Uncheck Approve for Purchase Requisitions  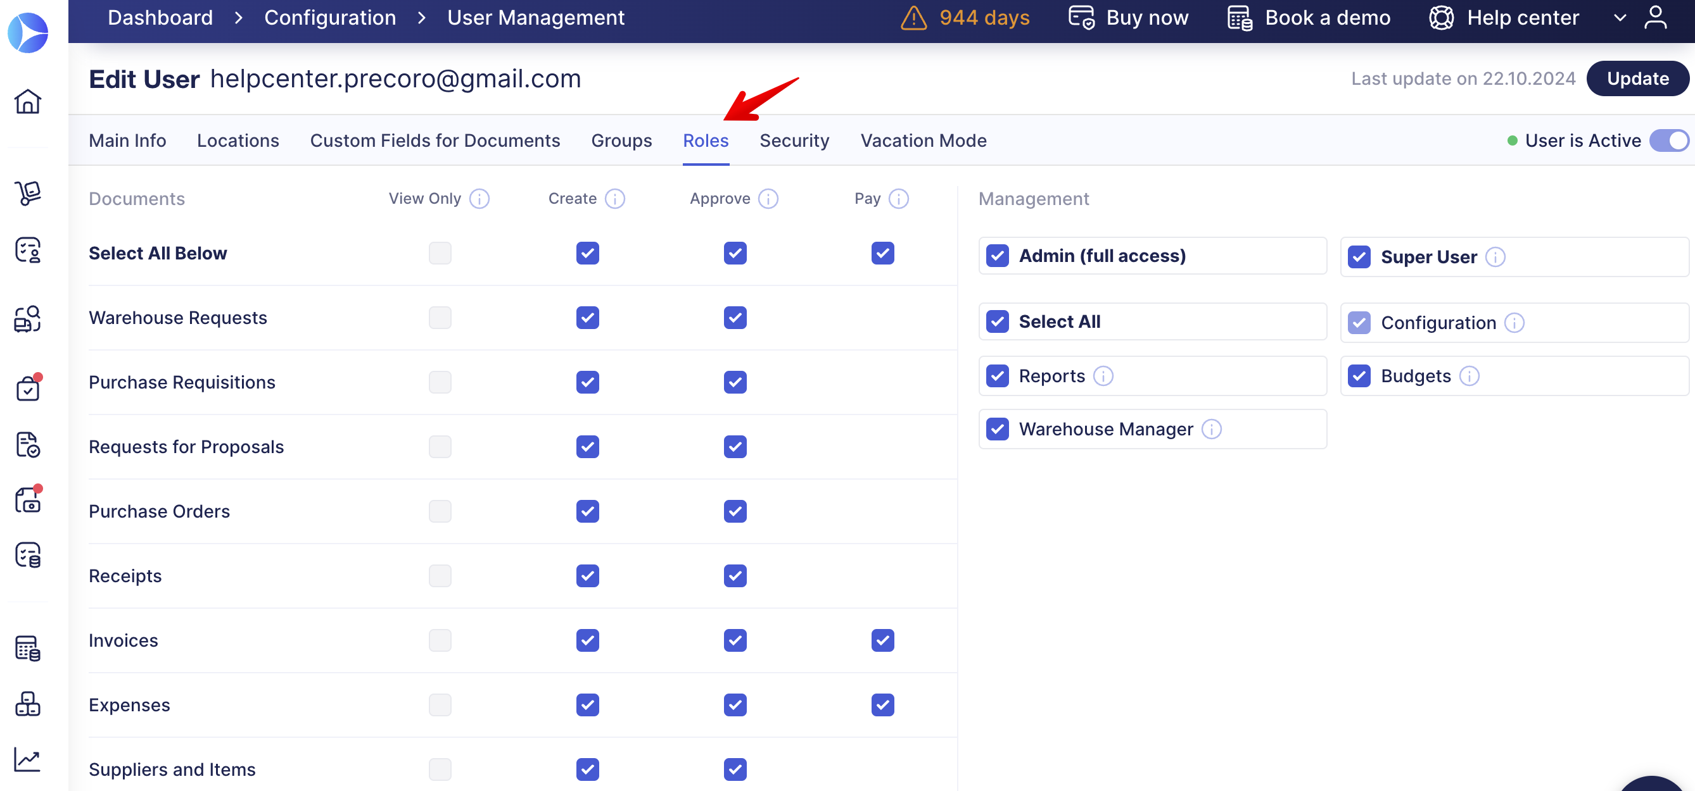(734, 382)
